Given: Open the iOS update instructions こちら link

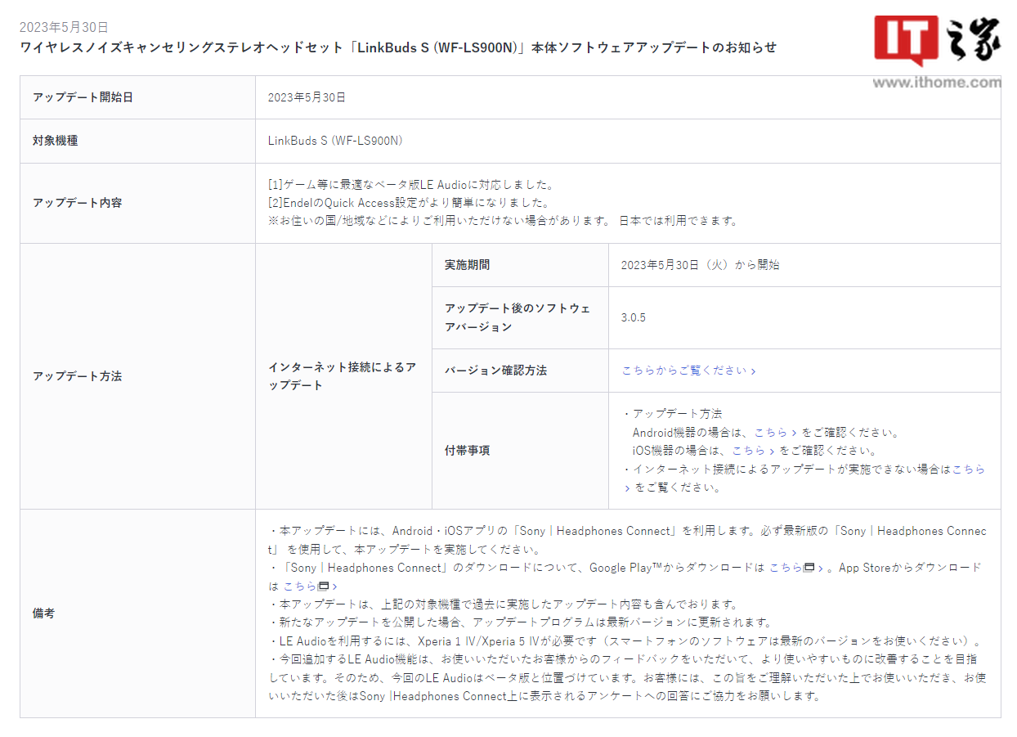Looking at the screenshot, I should tap(749, 450).
